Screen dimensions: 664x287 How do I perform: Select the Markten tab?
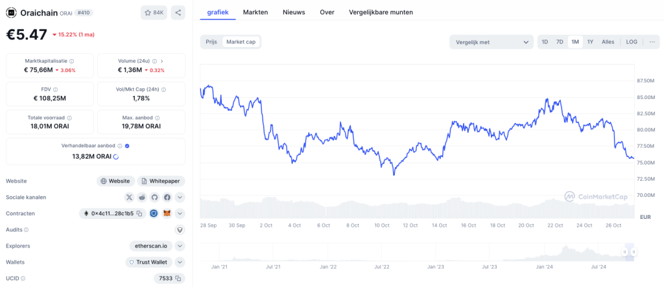(x=255, y=12)
